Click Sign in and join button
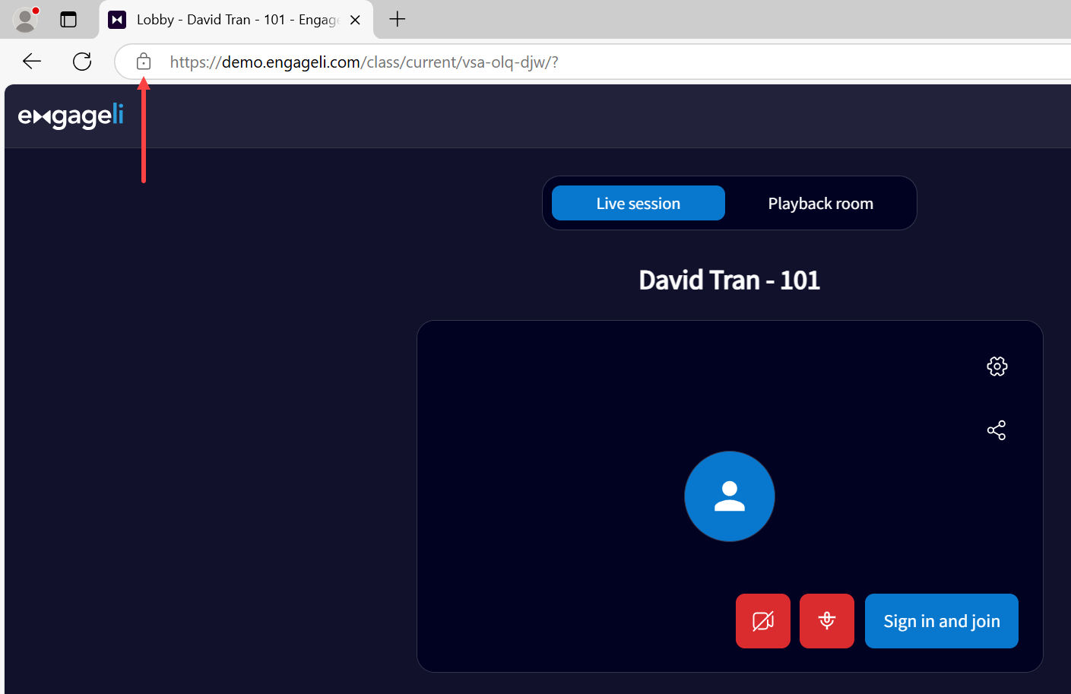This screenshot has width=1071, height=694. click(942, 621)
